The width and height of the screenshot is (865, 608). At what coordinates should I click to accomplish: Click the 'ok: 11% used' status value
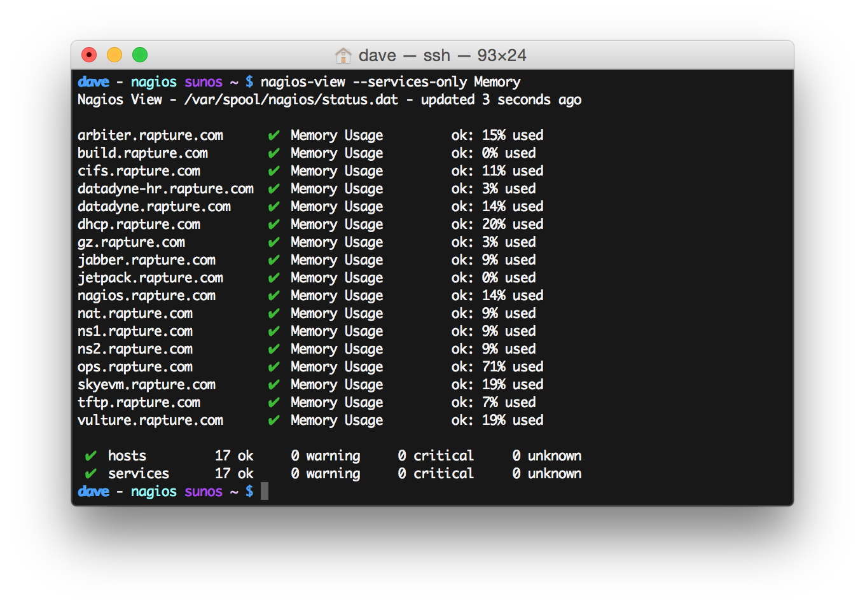tap(497, 171)
